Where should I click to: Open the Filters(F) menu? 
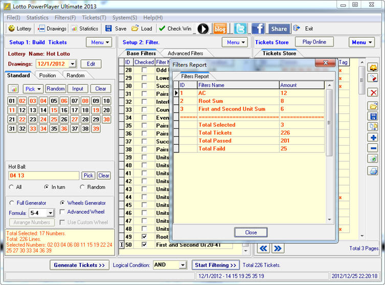click(65, 18)
